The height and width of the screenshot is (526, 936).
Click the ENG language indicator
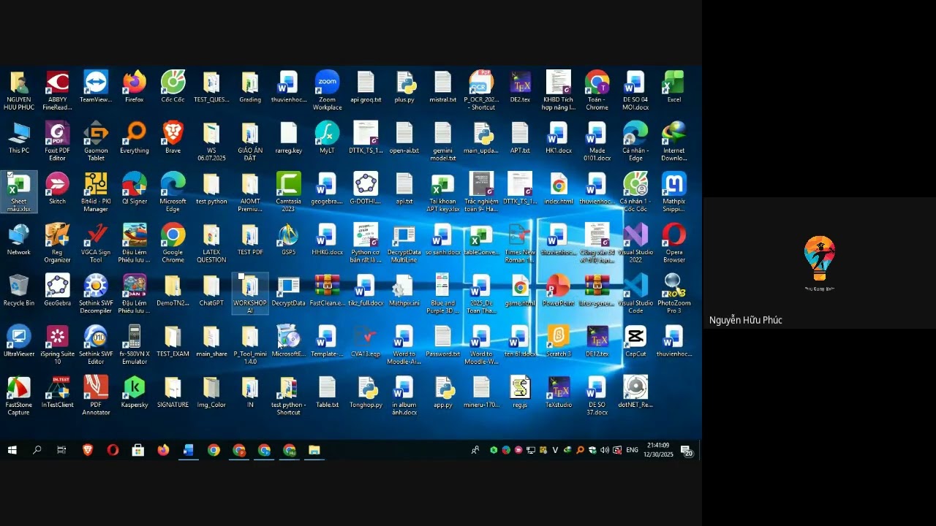(633, 450)
